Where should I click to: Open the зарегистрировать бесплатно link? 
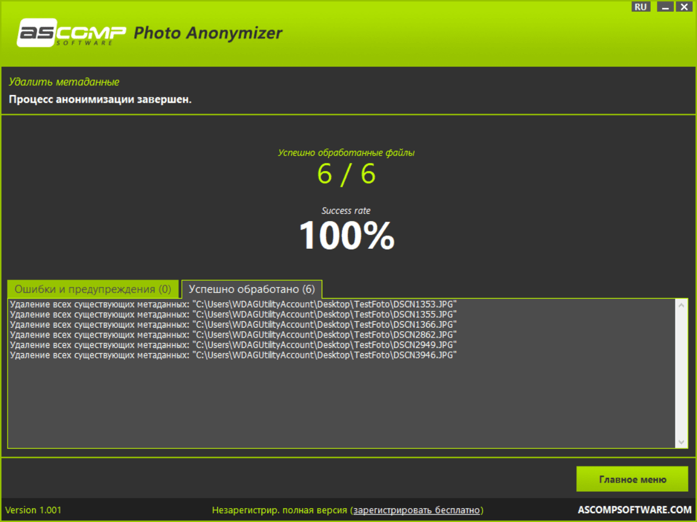tap(417, 510)
